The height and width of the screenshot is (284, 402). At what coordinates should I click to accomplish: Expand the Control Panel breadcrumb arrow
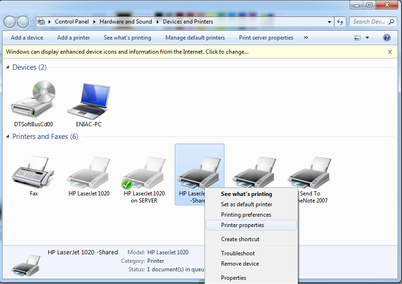[x=94, y=22]
